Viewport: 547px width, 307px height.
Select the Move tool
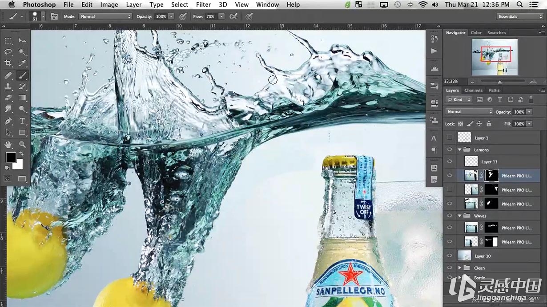click(22, 41)
